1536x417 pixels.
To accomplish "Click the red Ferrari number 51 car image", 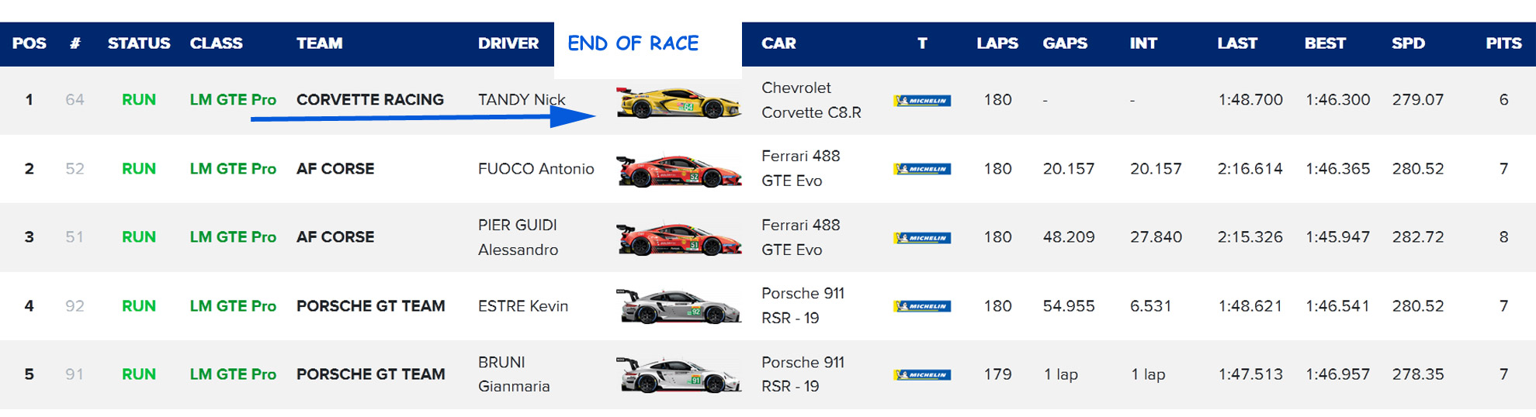I will (x=678, y=239).
